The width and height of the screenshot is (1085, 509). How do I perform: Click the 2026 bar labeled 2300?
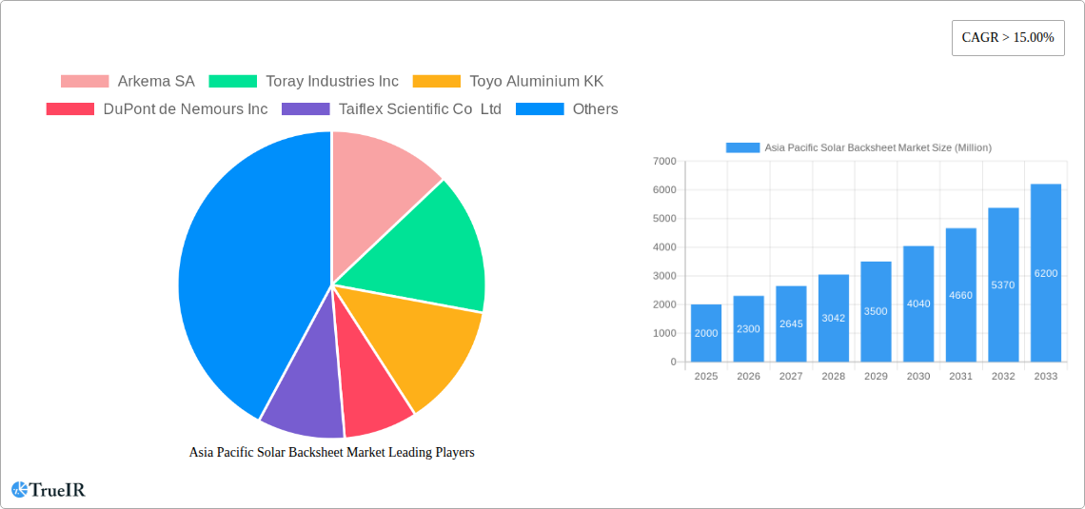[x=749, y=329]
